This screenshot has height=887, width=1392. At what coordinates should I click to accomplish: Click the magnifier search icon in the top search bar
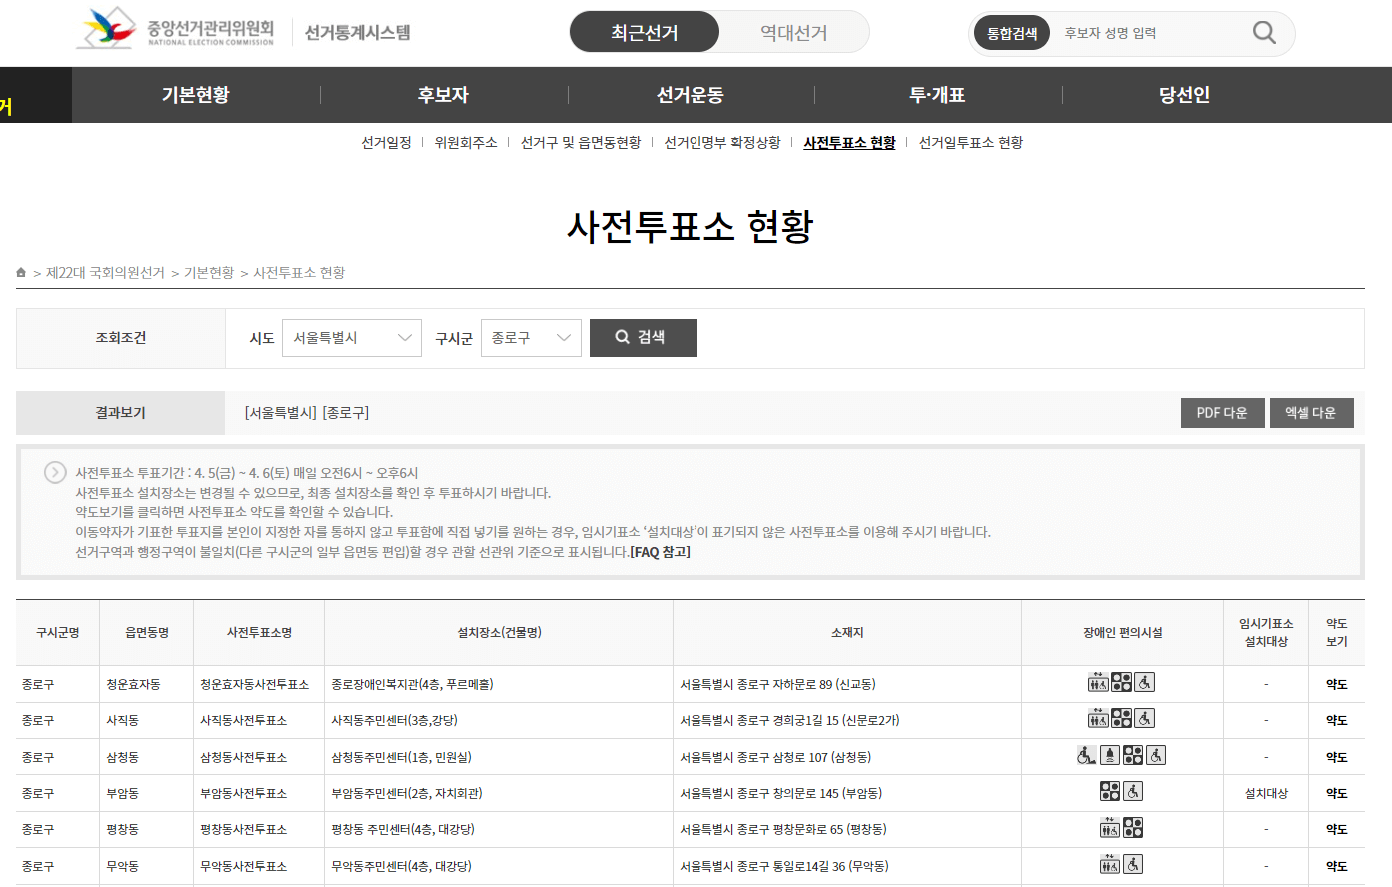1262,32
